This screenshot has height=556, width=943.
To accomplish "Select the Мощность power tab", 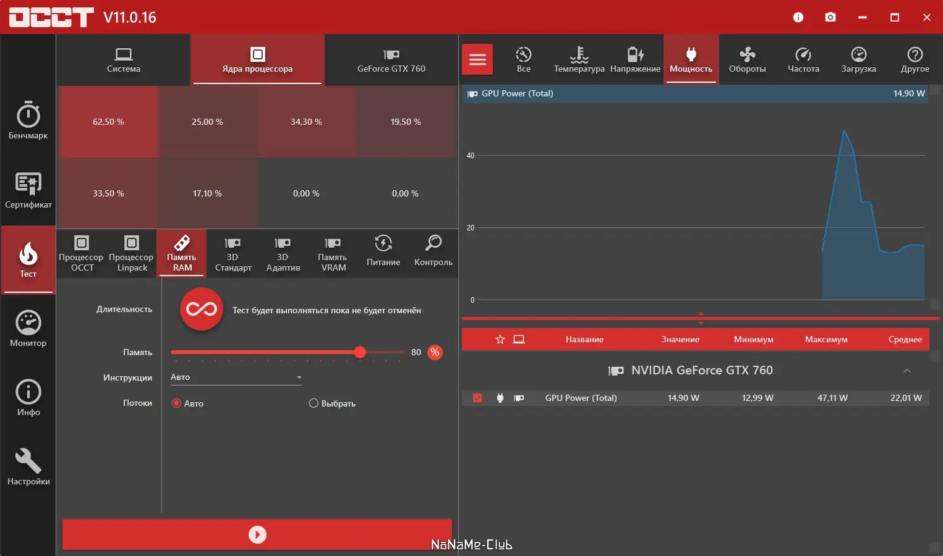I will click(691, 59).
